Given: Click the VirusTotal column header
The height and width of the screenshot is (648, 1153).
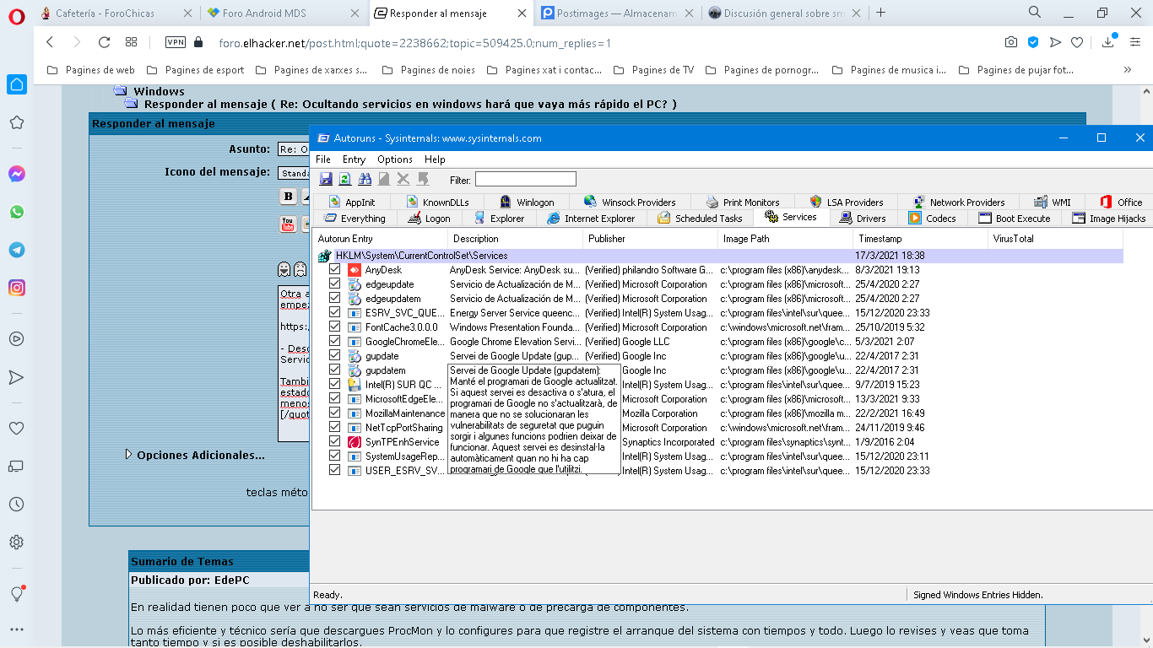Looking at the screenshot, I should coord(1055,239).
